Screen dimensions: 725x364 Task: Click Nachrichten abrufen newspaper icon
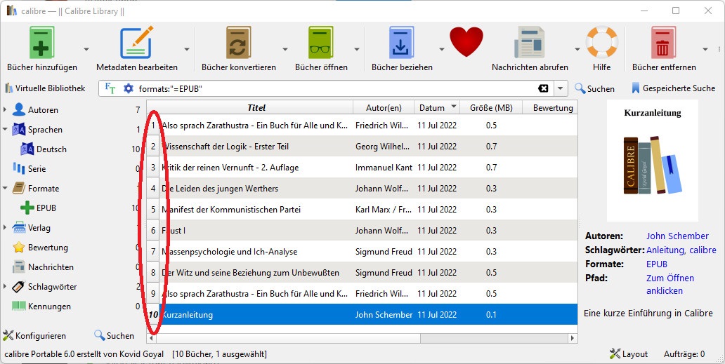pyautogui.click(x=530, y=43)
